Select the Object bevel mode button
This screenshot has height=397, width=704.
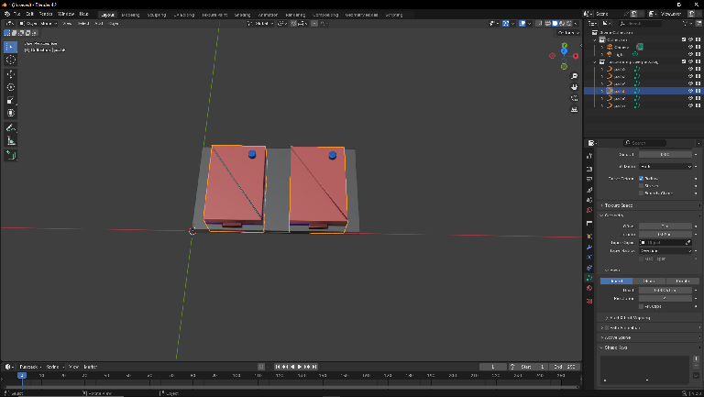pyautogui.click(x=649, y=281)
